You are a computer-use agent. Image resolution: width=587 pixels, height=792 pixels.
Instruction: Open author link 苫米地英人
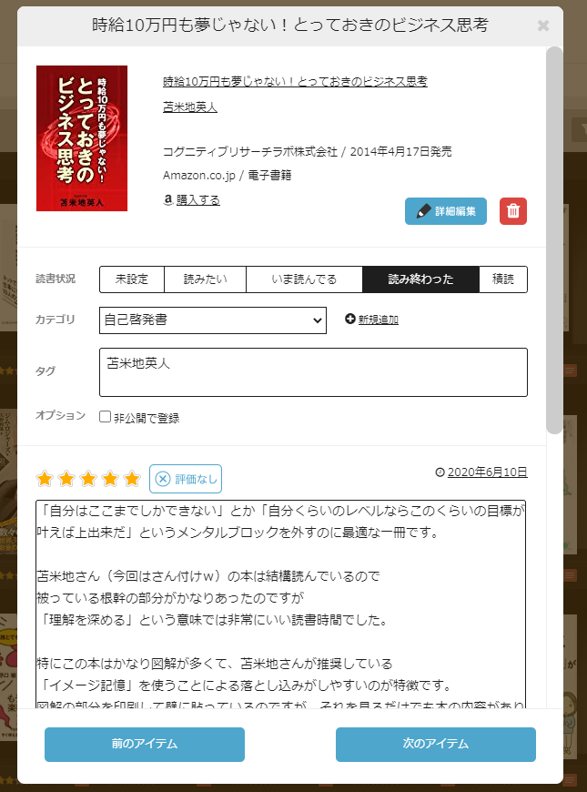point(190,107)
